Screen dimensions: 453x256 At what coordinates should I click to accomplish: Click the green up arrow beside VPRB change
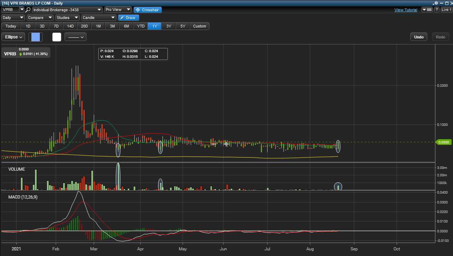tap(20, 54)
